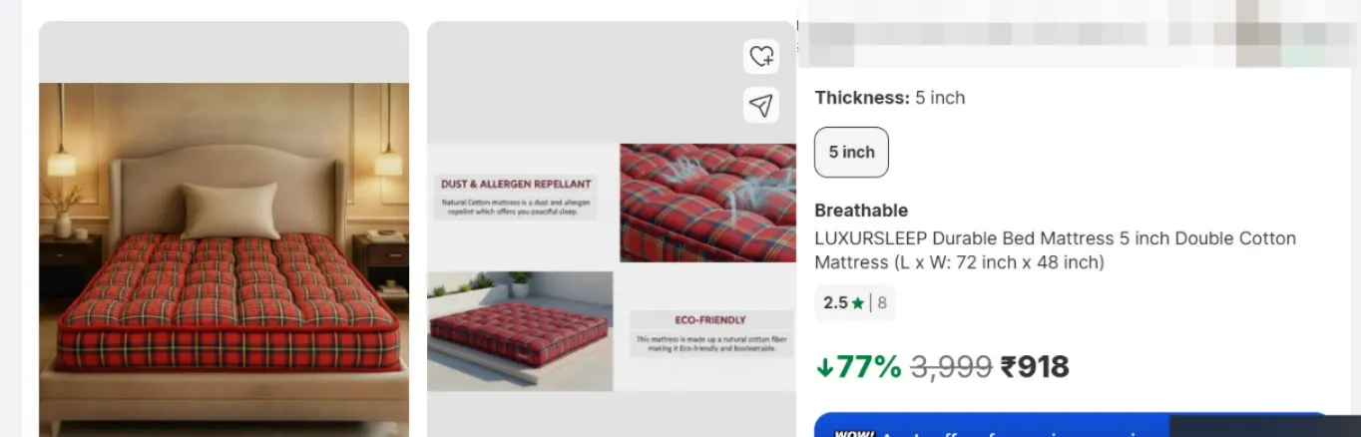Click the green star in the rating badge
Viewport: 1361px width, 437px height.
click(857, 303)
